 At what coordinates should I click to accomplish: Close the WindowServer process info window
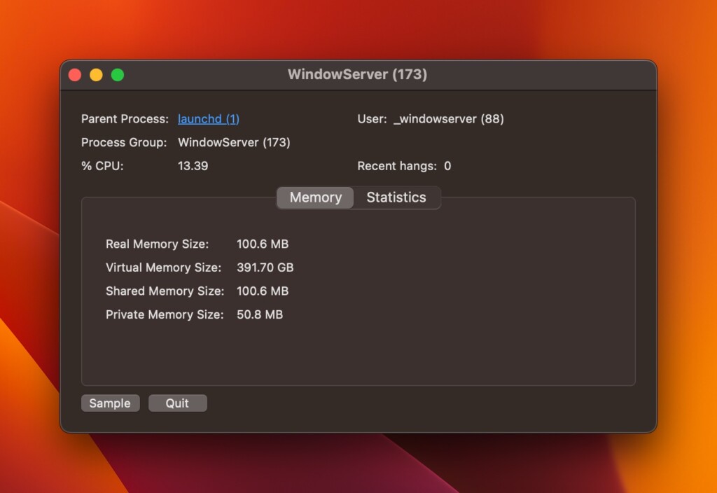pos(75,75)
